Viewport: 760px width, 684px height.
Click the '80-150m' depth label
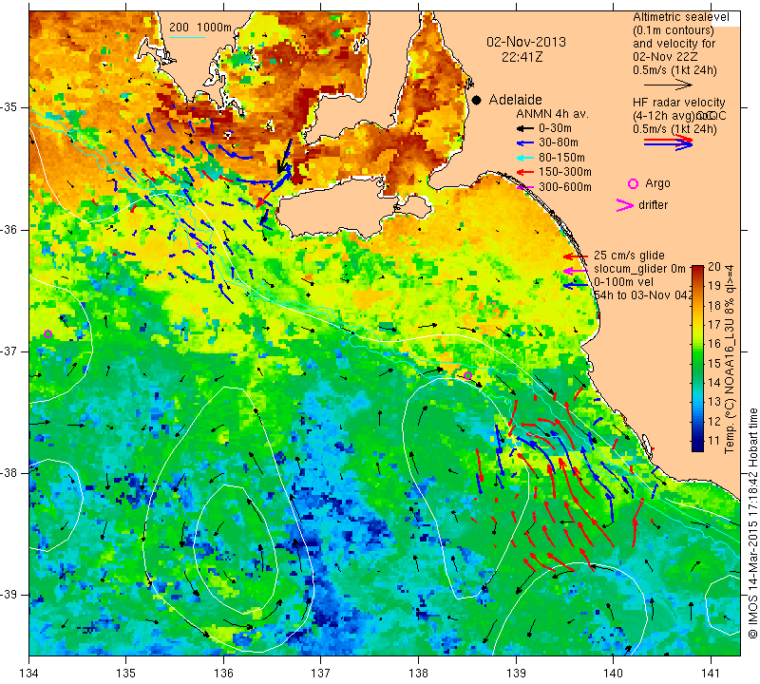(561, 158)
